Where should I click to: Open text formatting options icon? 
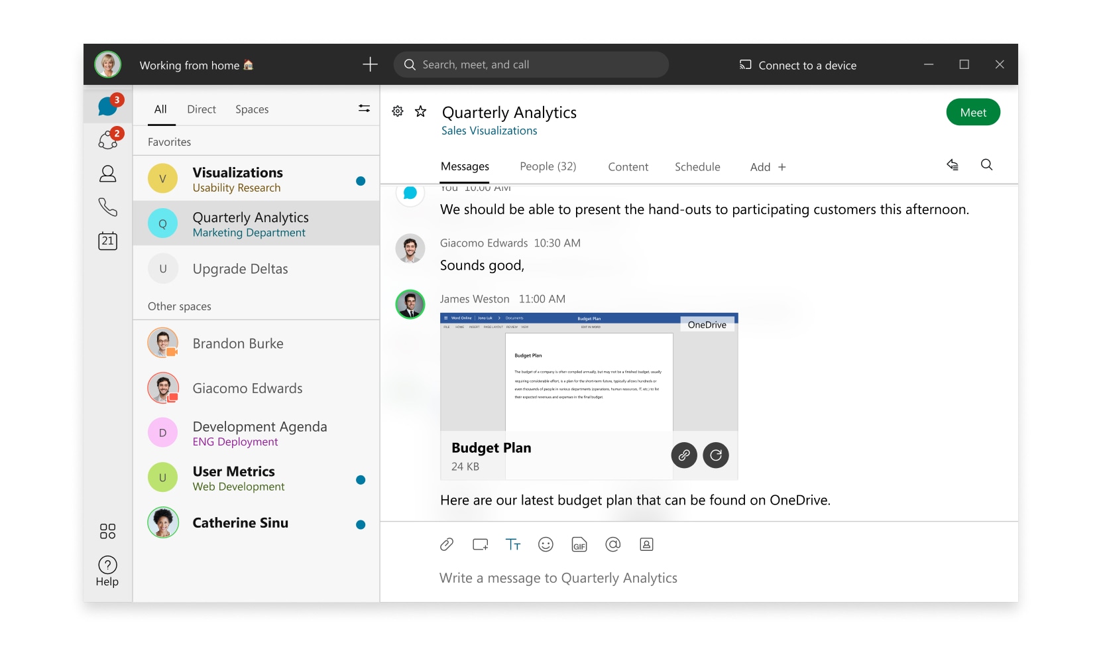(x=513, y=544)
